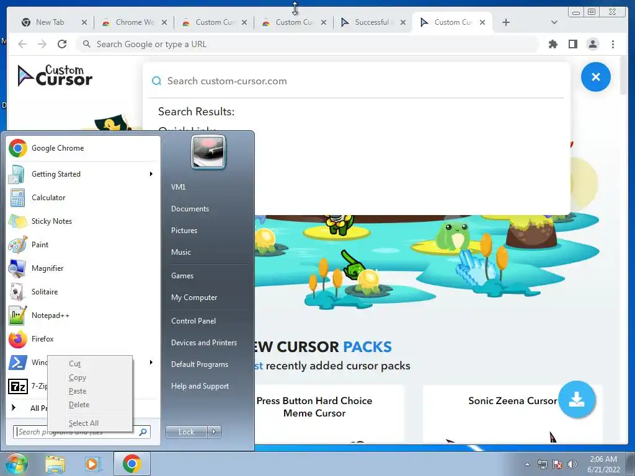This screenshot has height=476, width=635.
Task: Click the Custom Cursor logo
Action: [55, 76]
